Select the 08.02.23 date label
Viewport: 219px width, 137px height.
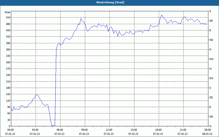pos(207,134)
